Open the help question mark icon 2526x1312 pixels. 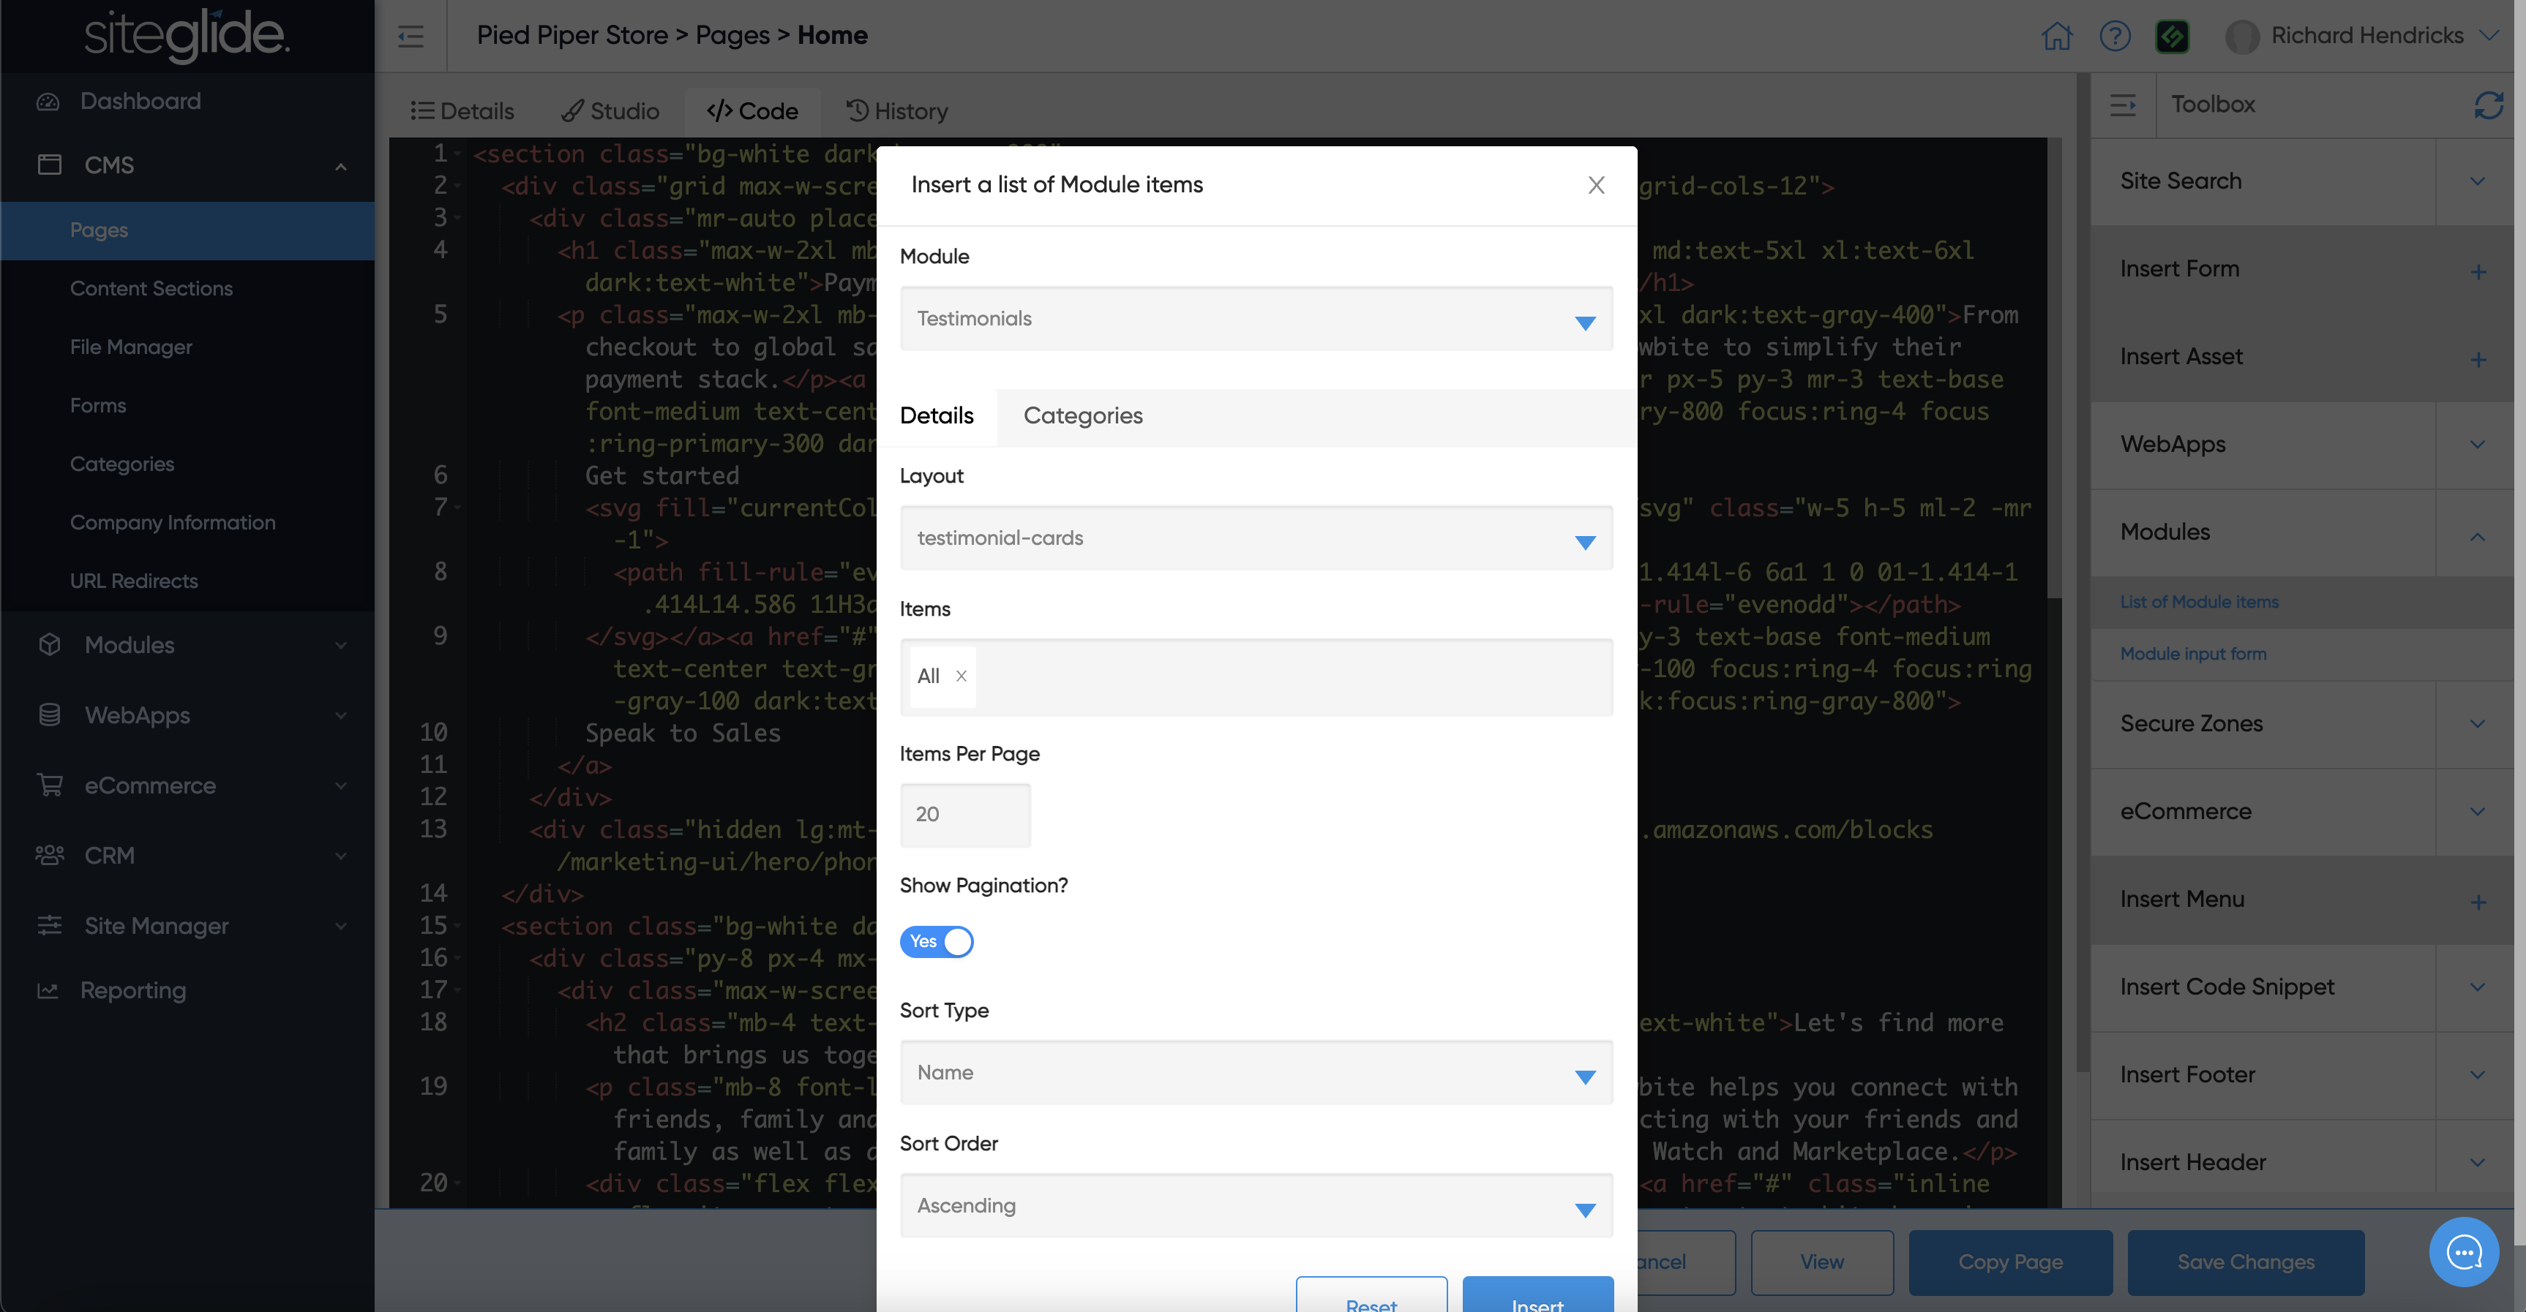[x=2114, y=37]
